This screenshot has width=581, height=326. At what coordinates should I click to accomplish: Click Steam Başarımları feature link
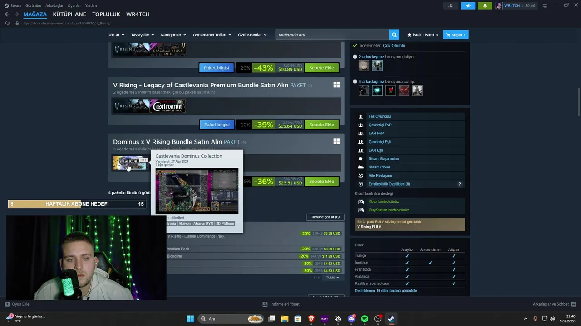coord(384,159)
